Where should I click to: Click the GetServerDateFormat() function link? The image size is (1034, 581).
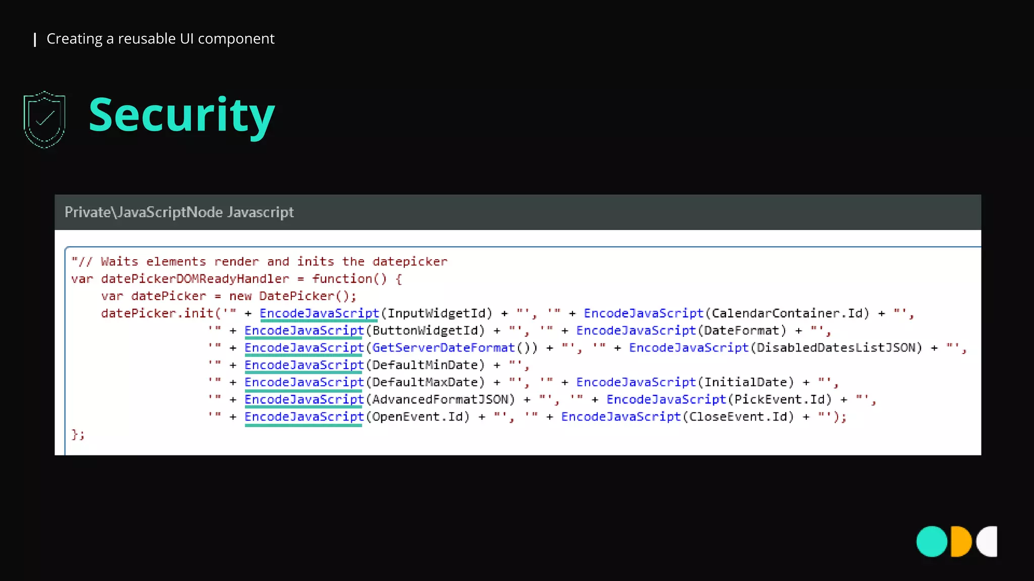[x=450, y=347]
